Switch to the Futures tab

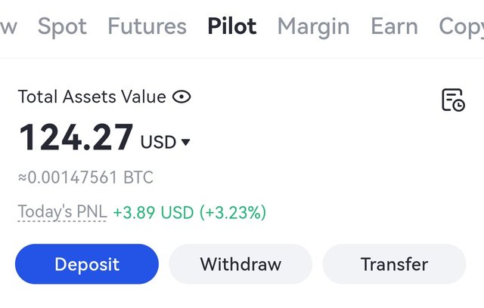pyautogui.click(x=147, y=26)
